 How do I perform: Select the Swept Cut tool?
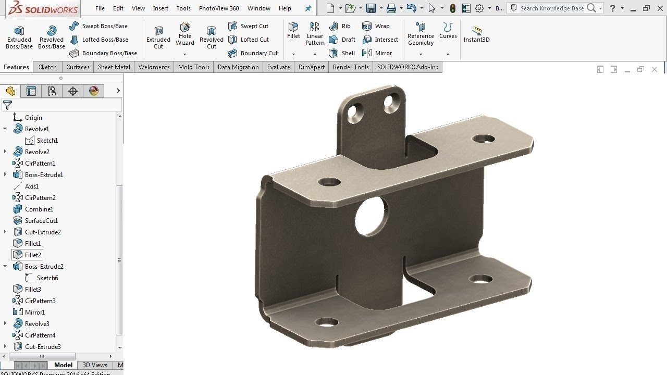(x=248, y=26)
